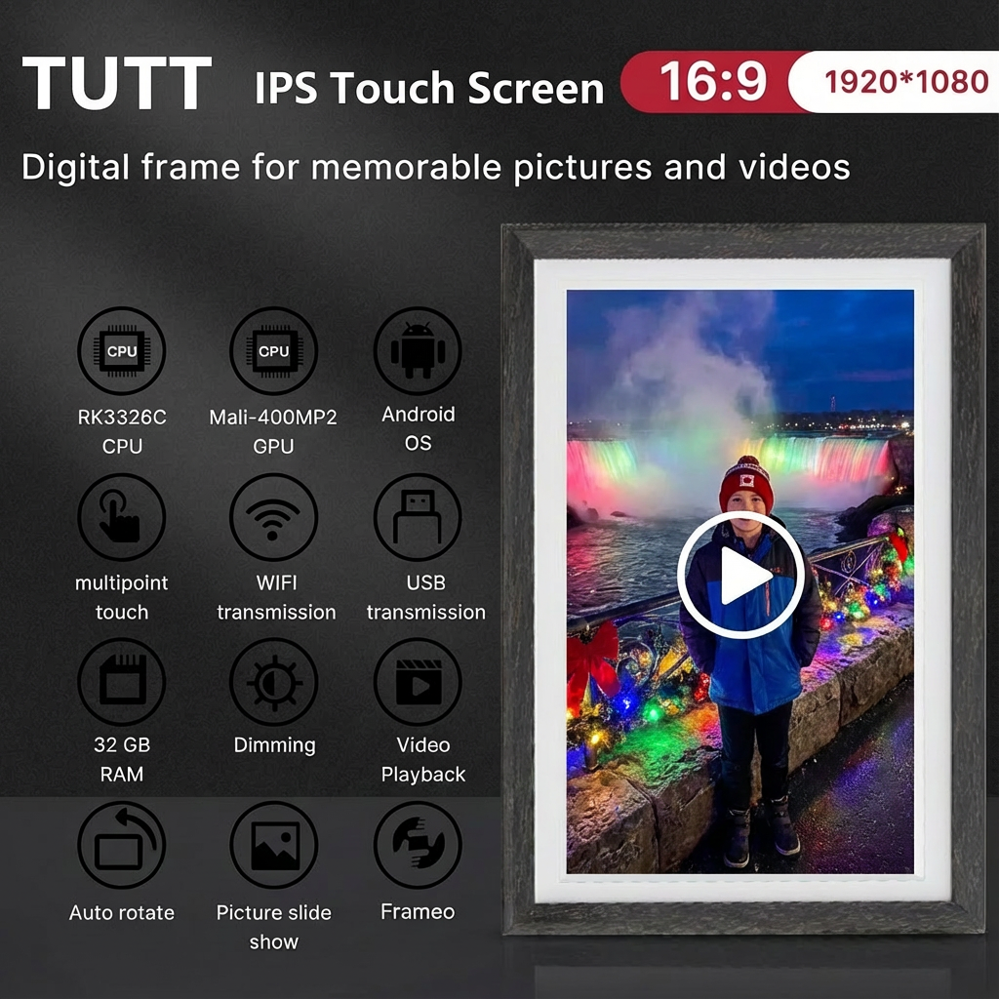Screen dimensions: 999x999
Task: Select the RK3326C CPU feature icon
Action: [x=121, y=351]
